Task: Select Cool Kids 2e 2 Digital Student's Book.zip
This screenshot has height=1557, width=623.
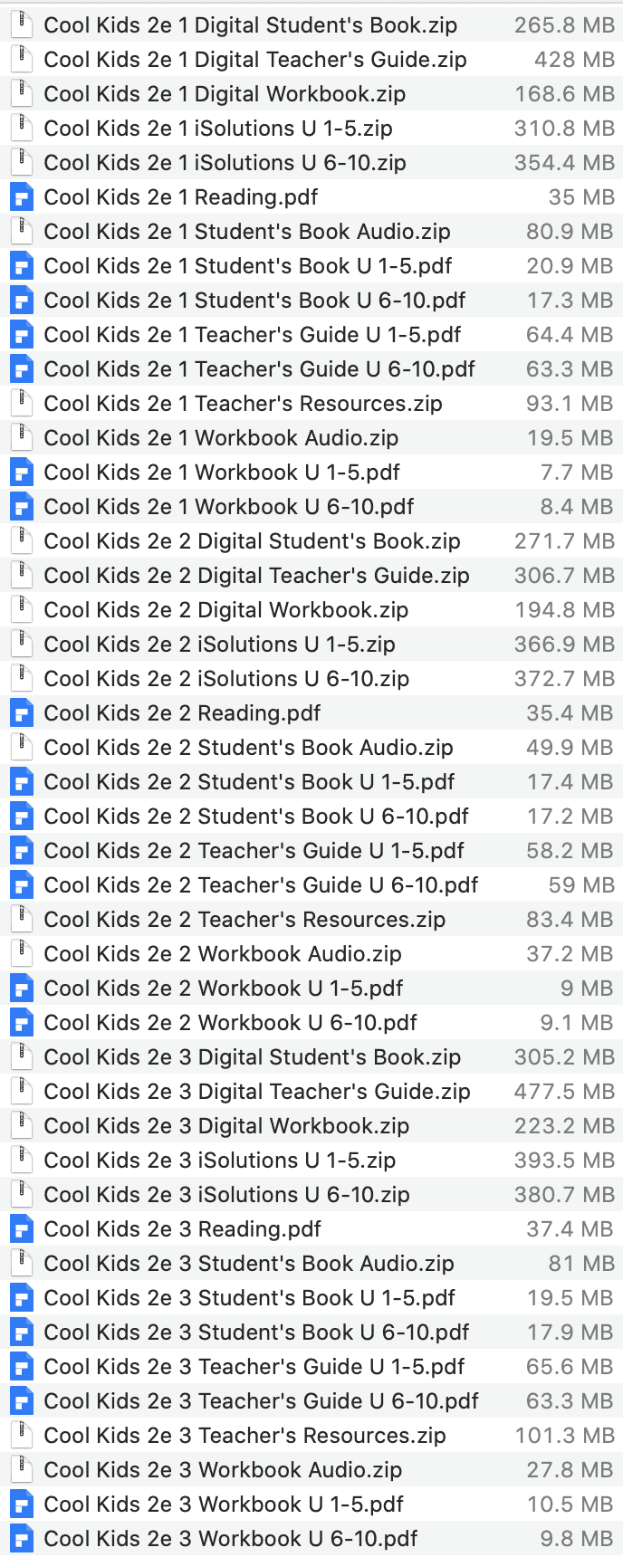Action: pyautogui.click(x=252, y=541)
